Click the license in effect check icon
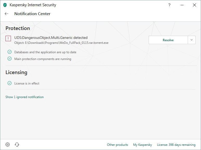This screenshot has width=201, height=150. pyautogui.click(x=9, y=83)
